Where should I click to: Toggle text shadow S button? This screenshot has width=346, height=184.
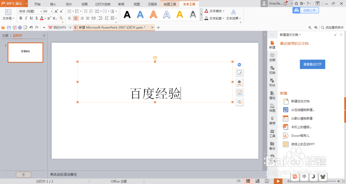(x=36, y=18)
